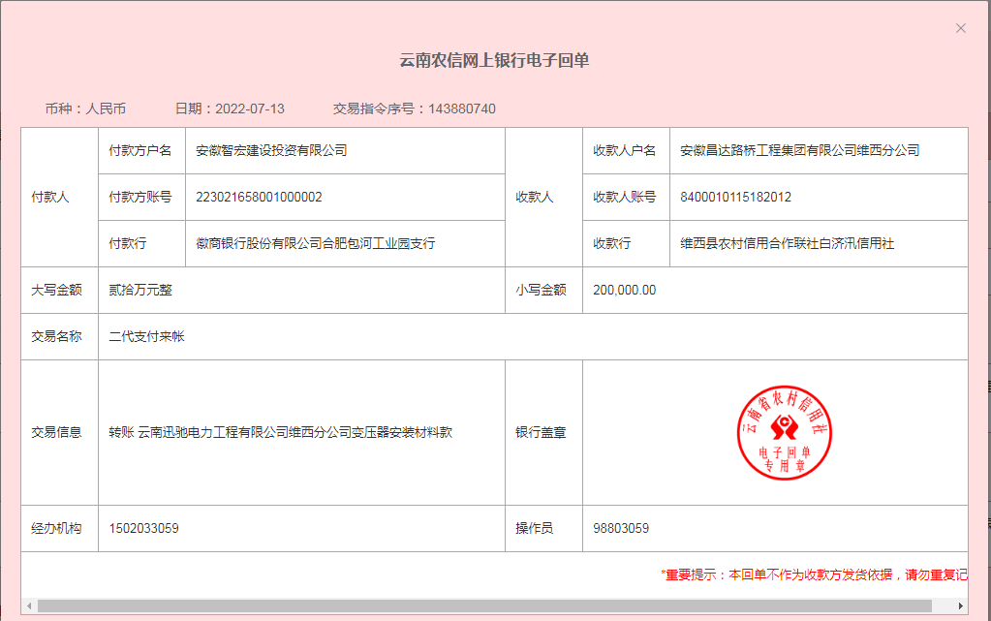
Task: Select the payer account number 223021658001000002
Action: coord(259,198)
